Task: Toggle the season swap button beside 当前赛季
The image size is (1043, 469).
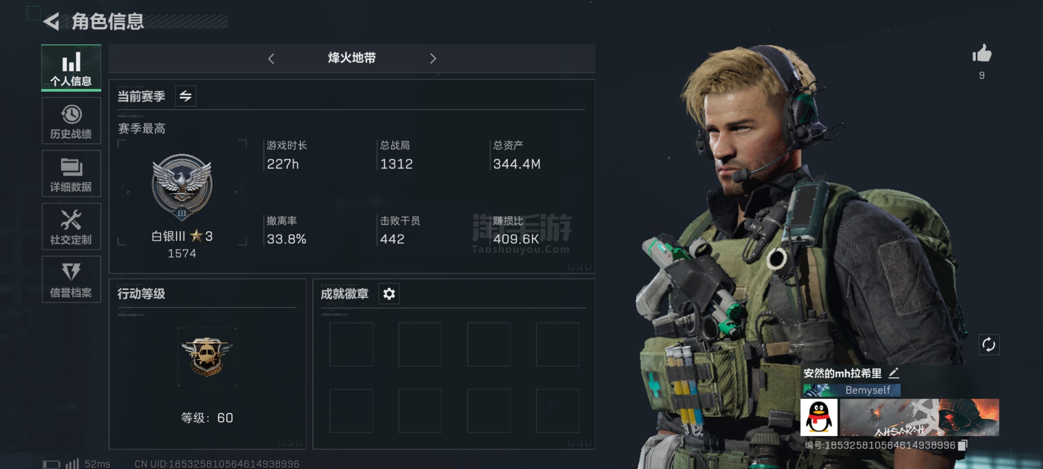Action: point(185,96)
